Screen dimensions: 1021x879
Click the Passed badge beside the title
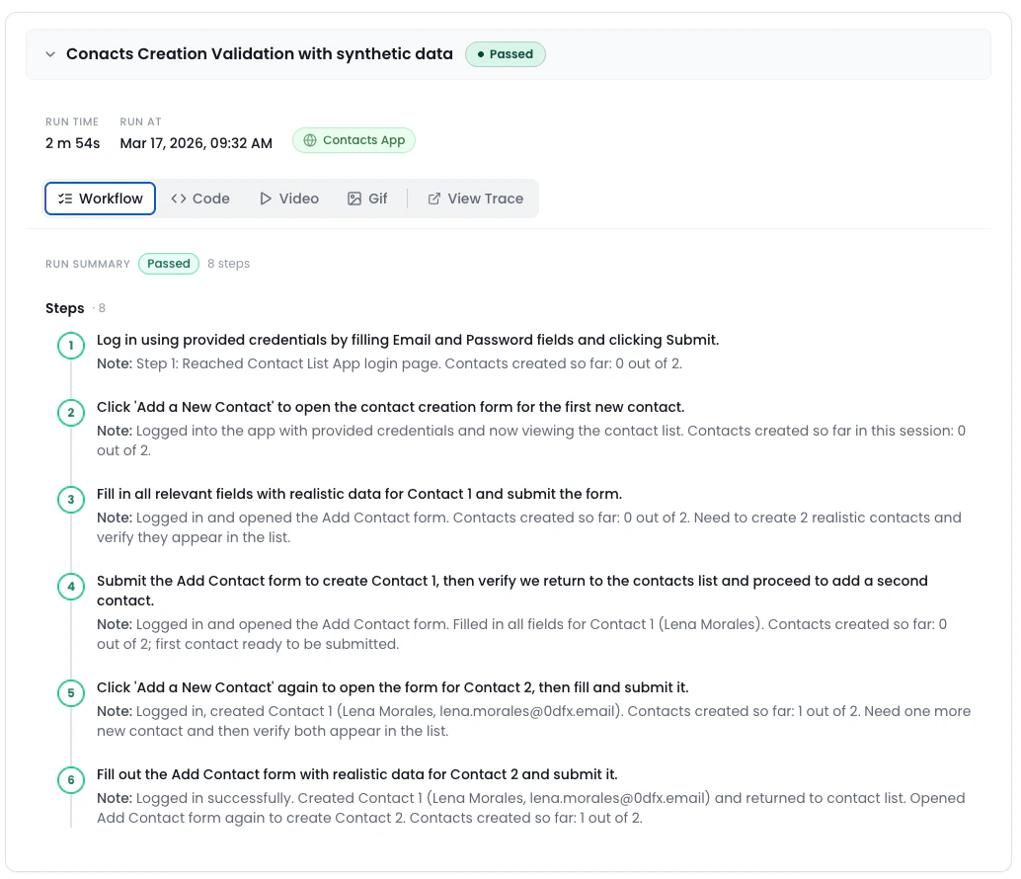click(x=506, y=54)
